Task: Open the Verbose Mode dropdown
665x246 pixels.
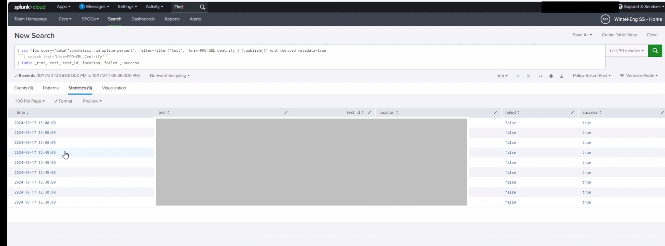Action: pos(639,76)
